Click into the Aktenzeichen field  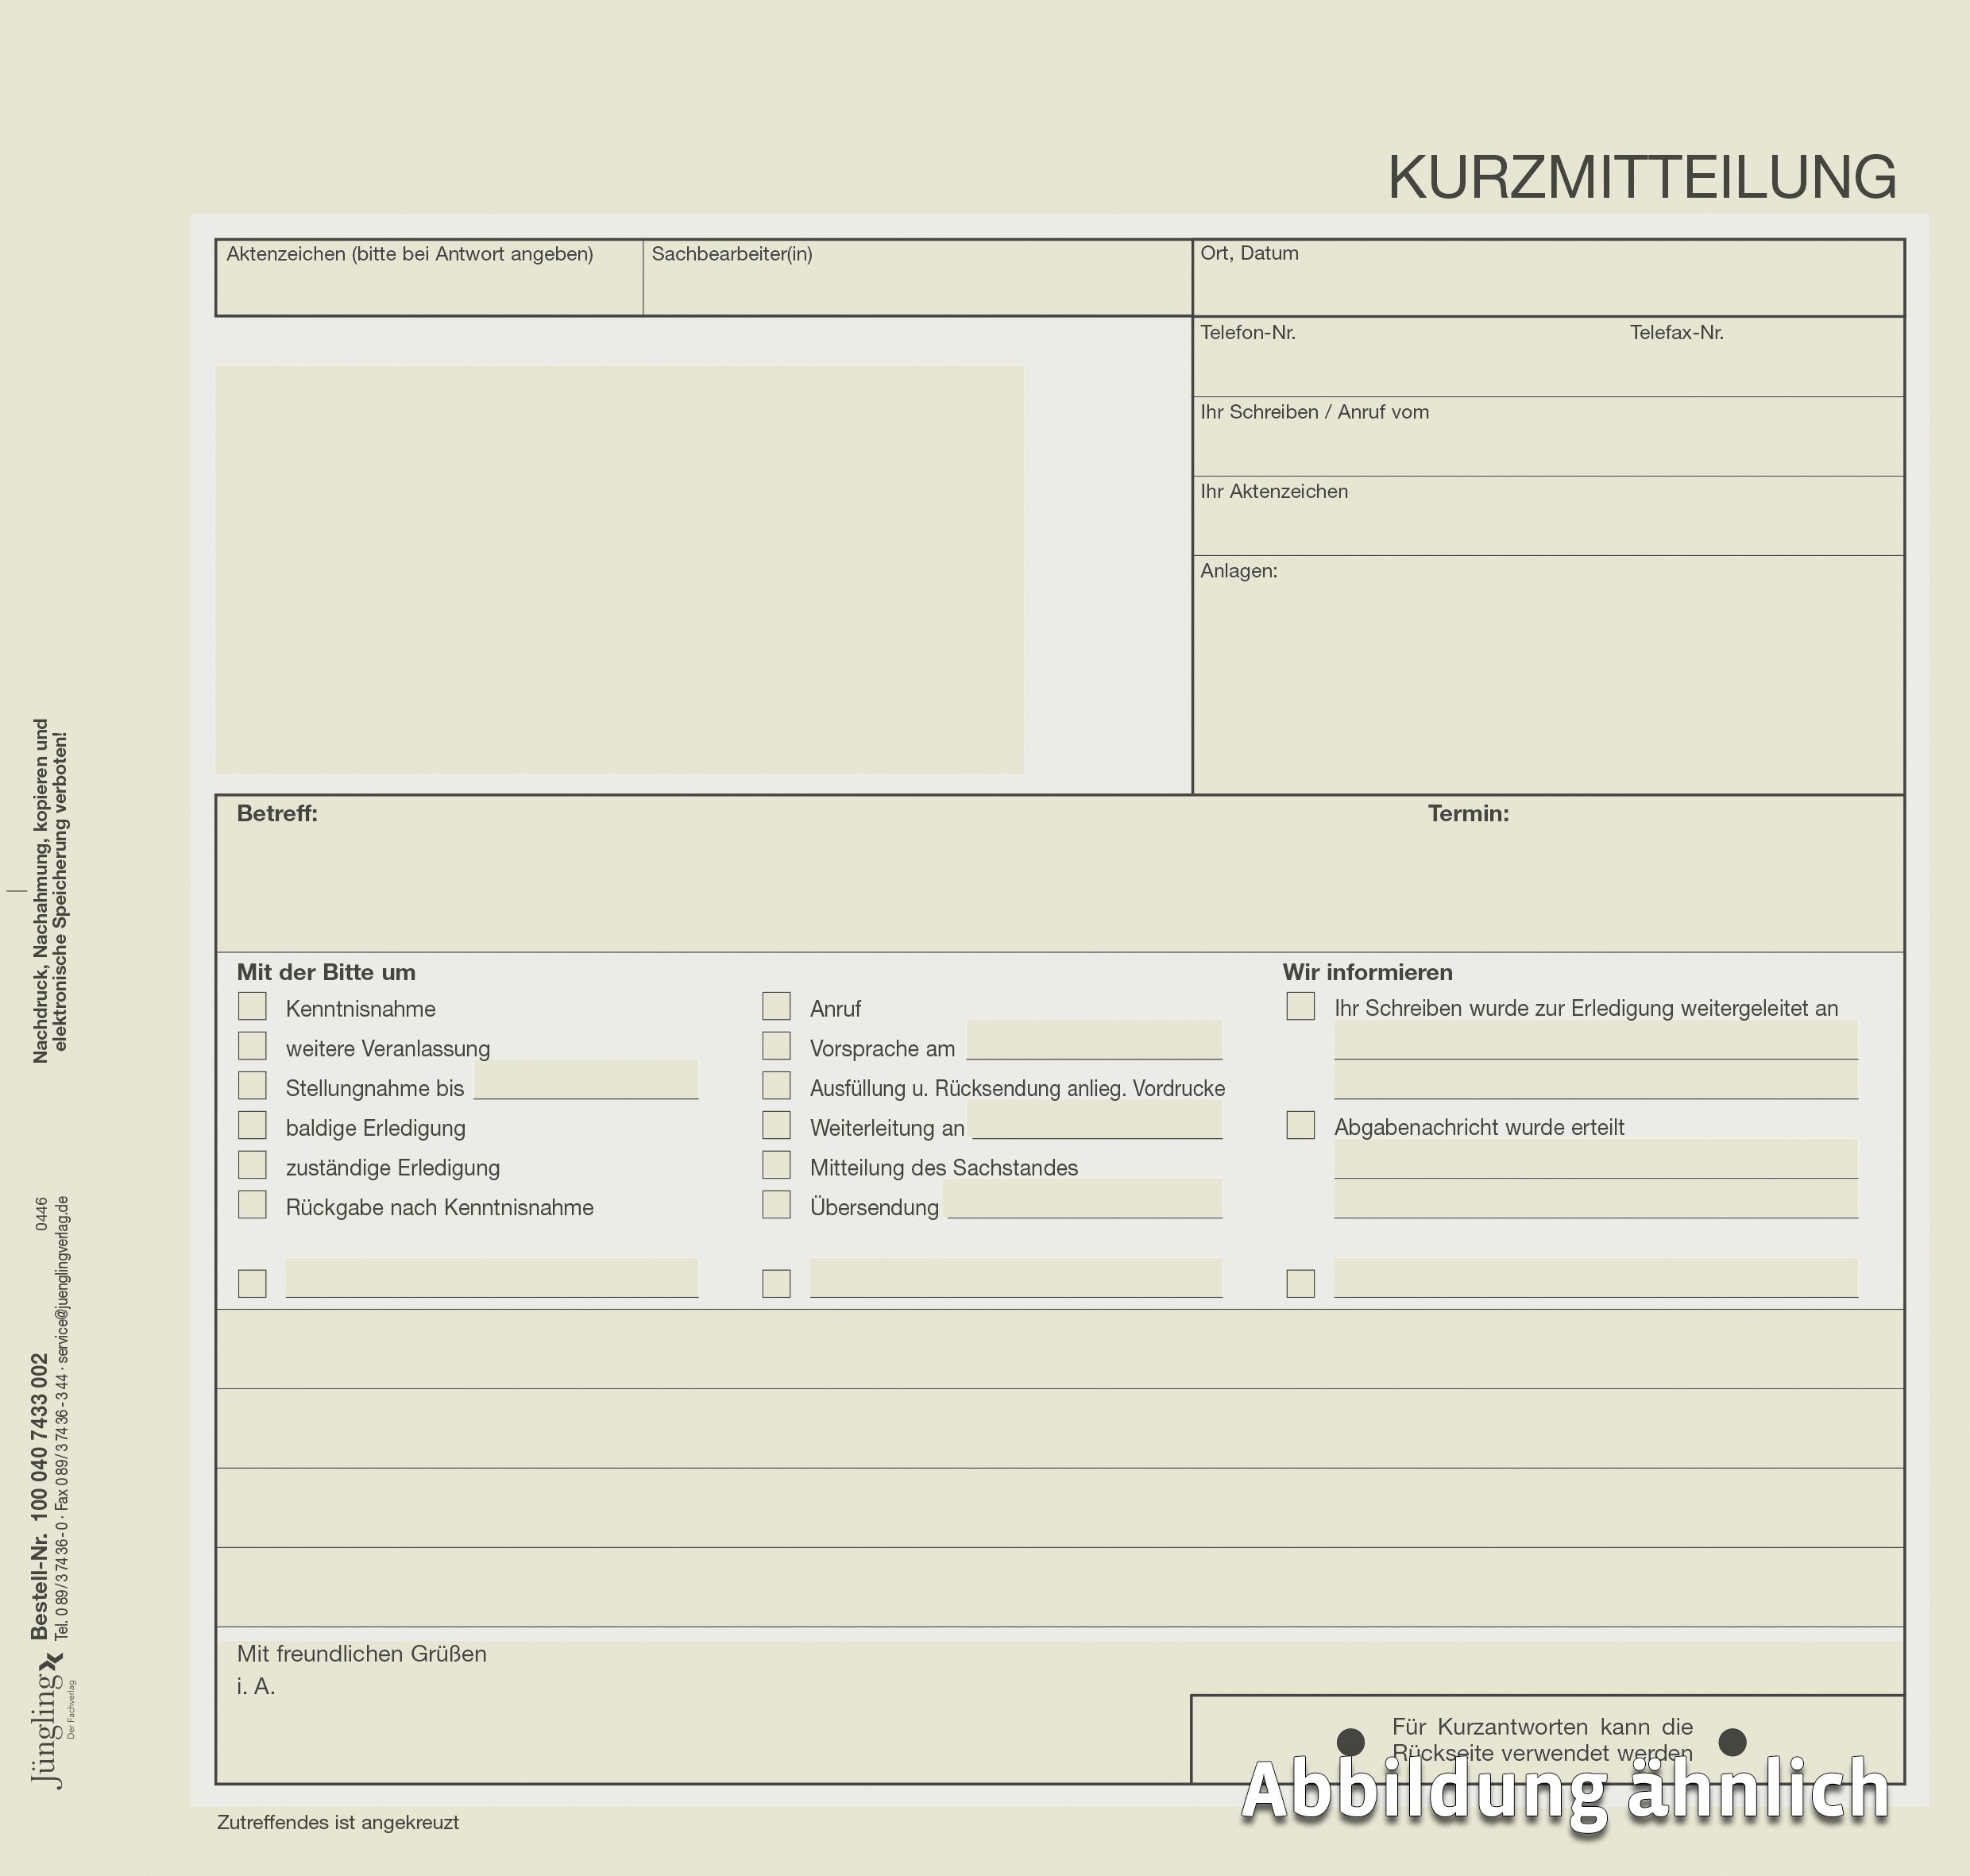429,290
